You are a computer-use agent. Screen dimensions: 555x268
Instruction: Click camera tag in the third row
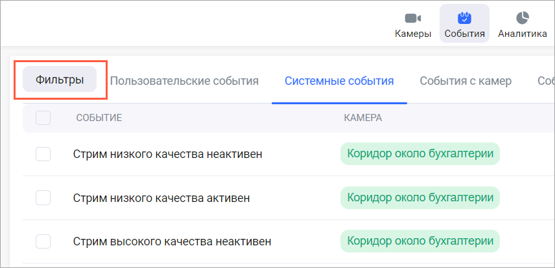[x=420, y=241]
